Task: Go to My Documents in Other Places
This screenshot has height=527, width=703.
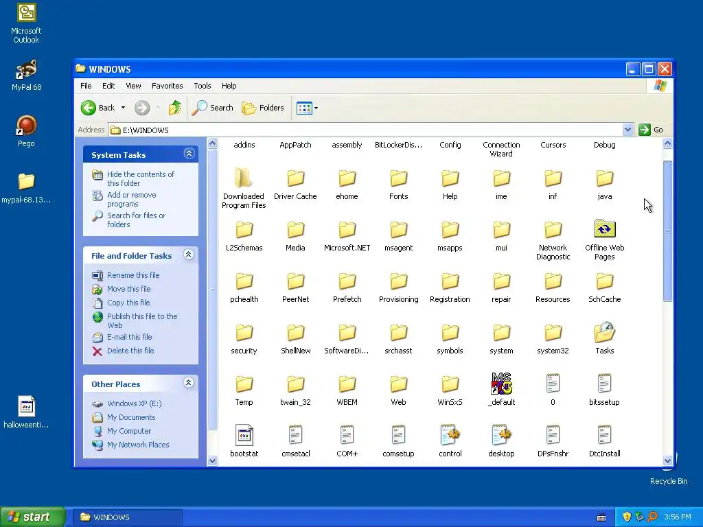Action: pyautogui.click(x=131, y=417)
